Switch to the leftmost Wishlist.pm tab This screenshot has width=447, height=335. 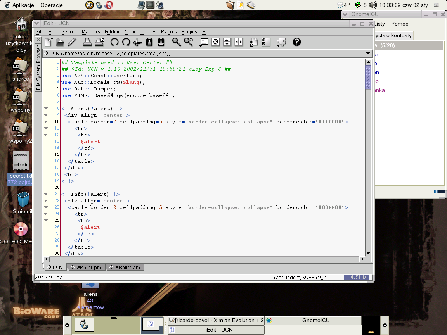pos(86,267)
